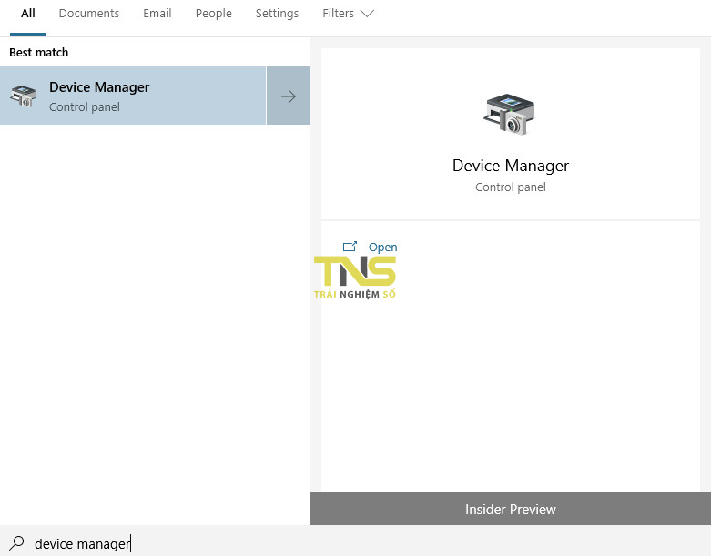The height and width of the screenshot is (556, 711).
Task: Click the large Device Manager icon in preview
Action: [x=510, y=114]
